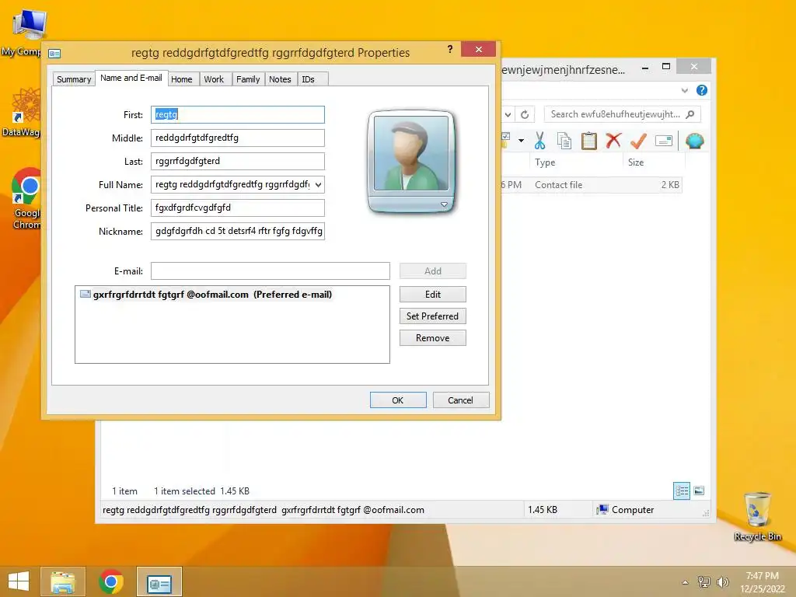Viewport: 796px width, 597px height.
Task: Launch Chrome from the taskbar
Action: 111,581
